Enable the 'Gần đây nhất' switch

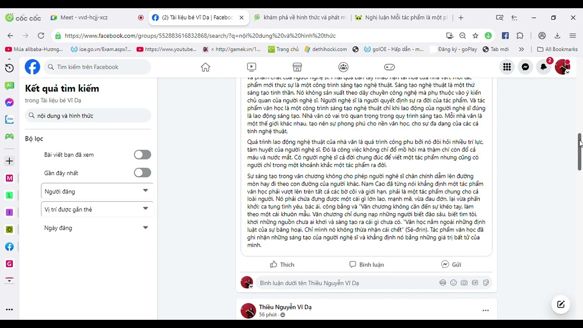tap(143, 173)
